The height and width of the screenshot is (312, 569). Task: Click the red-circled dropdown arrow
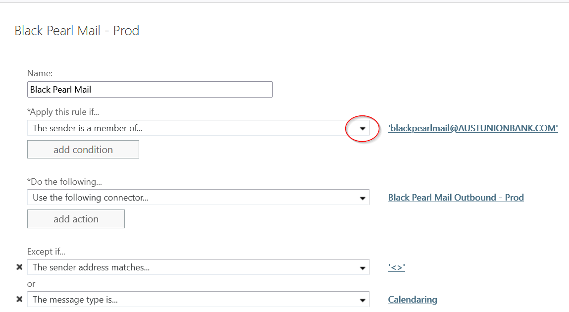[362, 128]
